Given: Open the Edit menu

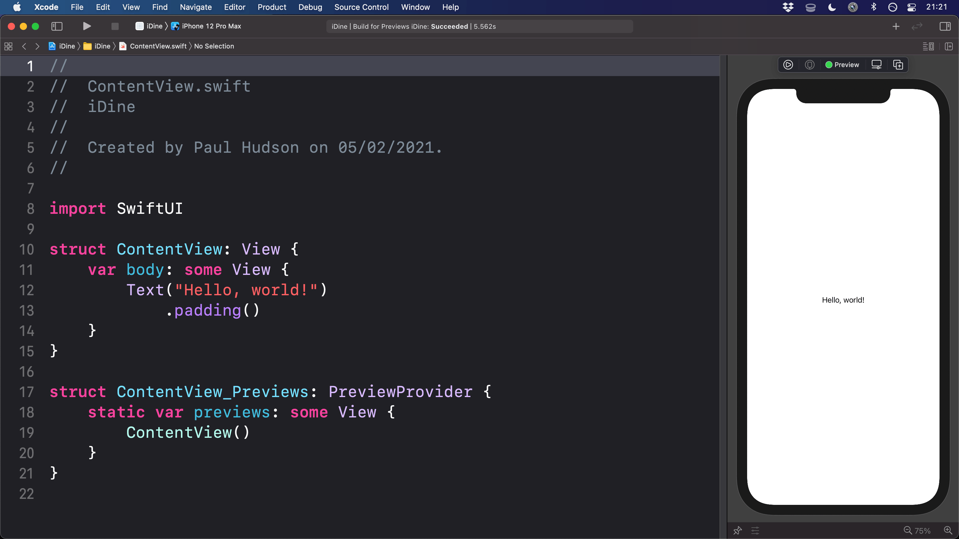Looking at the screenshot, I should click(x=103, y=7).
